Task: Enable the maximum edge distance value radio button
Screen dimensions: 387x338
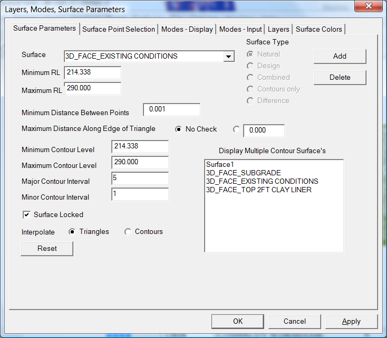Action: click(236, 129)
